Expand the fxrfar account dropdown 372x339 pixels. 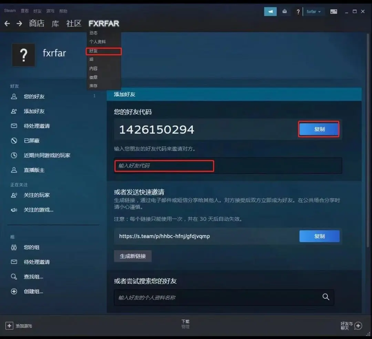[x=313, y=11]
